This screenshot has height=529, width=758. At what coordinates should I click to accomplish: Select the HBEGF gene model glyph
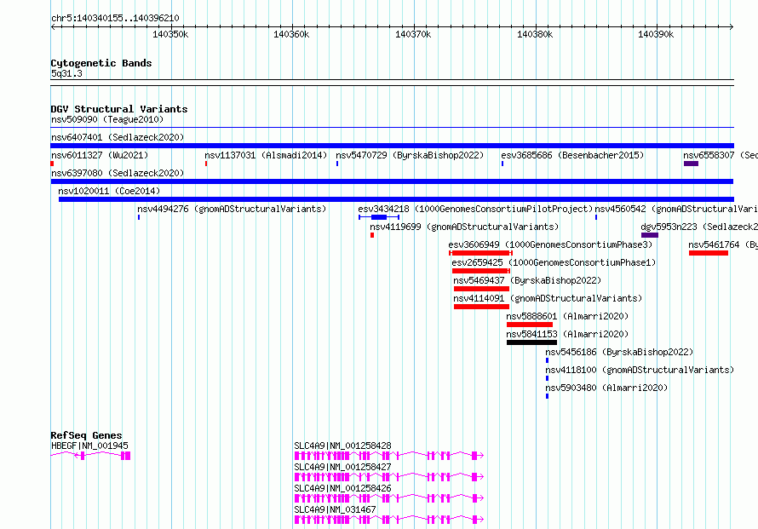90,456
